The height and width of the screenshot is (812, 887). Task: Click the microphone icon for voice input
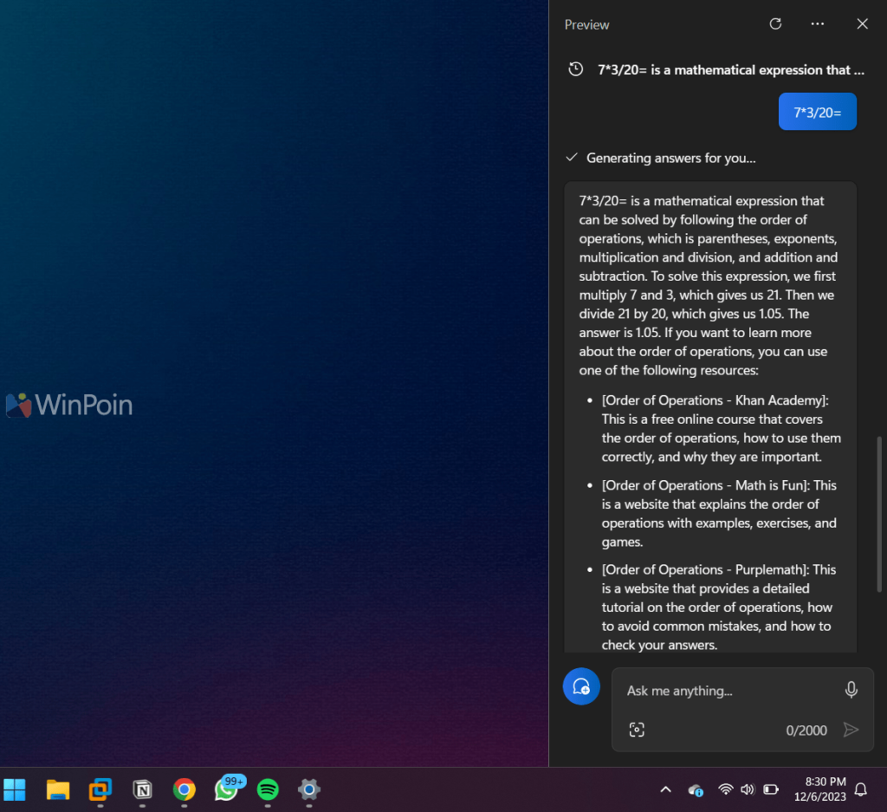click(851, 690)
